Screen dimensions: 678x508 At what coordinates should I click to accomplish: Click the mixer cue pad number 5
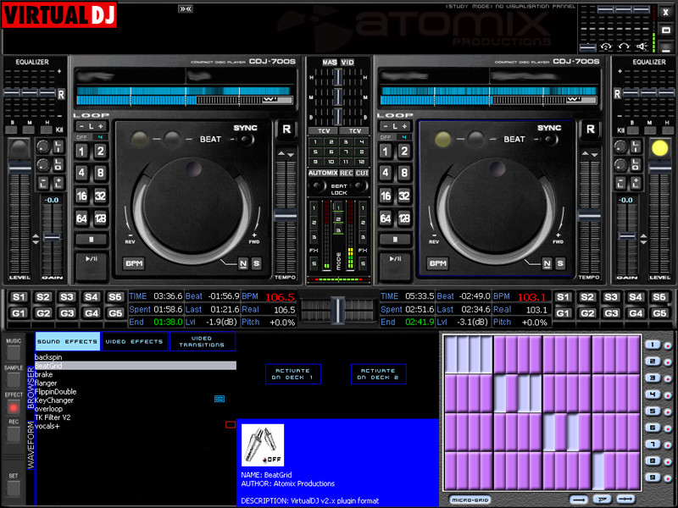(315, 152)
